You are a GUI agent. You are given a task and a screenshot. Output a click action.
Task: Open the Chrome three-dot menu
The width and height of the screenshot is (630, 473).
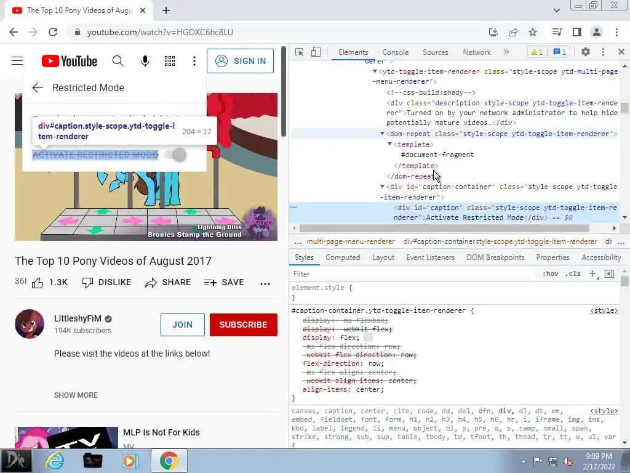click(x=616, y=32)
